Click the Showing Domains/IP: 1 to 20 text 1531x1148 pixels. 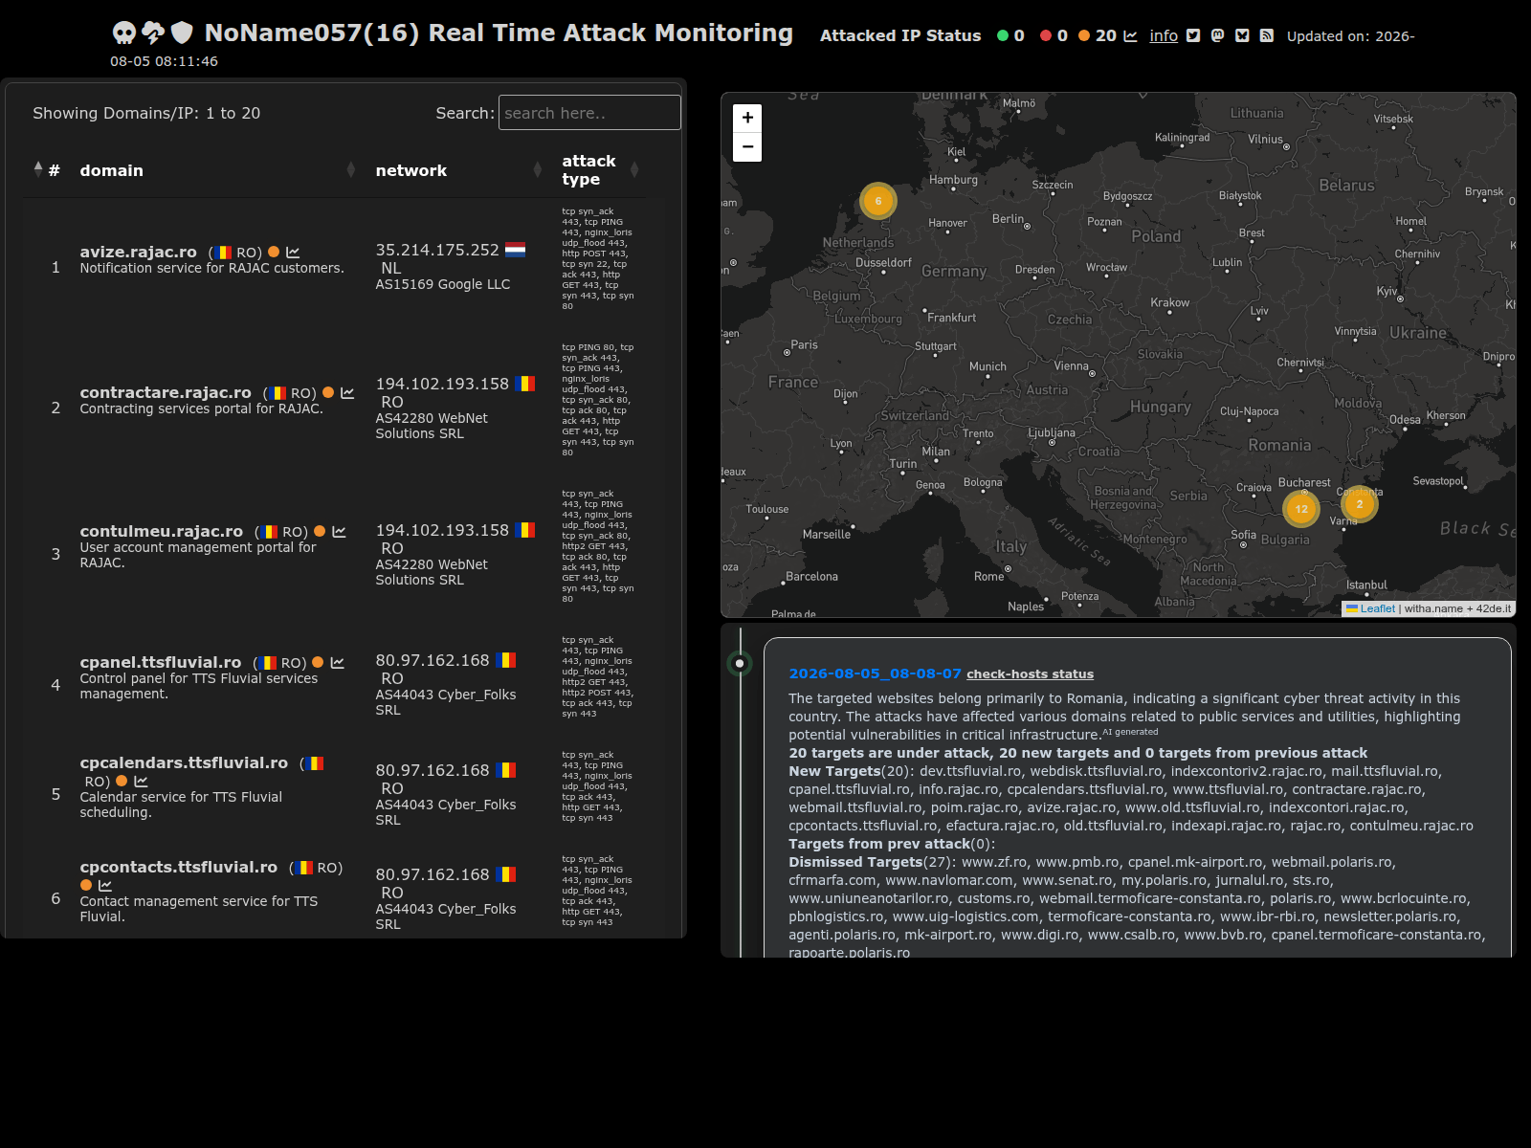[146, 113]
